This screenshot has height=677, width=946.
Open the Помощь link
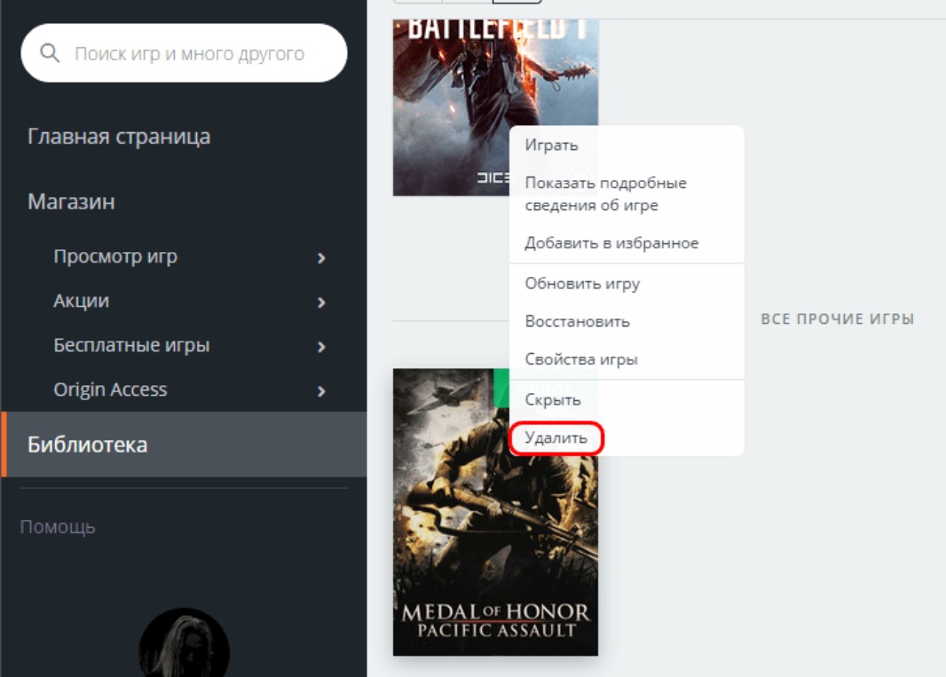pyautogui.click(x=58, y=527)
